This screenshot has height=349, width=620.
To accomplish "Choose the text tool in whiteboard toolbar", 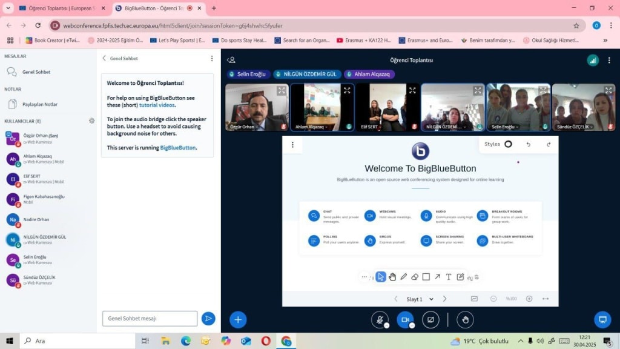I will pos(449,277).
